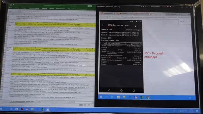Tap the Android back triangle button
This screenshot has height=114, width=203.
click(109, 90)
